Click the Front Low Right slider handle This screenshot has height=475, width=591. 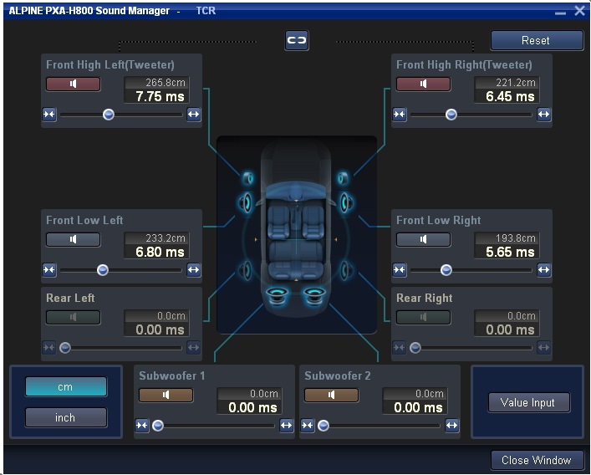pyautogui.click(x=446, y=270)
